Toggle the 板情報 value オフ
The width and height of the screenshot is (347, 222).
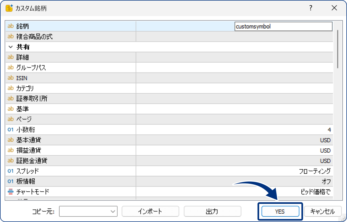coord(326,181)
